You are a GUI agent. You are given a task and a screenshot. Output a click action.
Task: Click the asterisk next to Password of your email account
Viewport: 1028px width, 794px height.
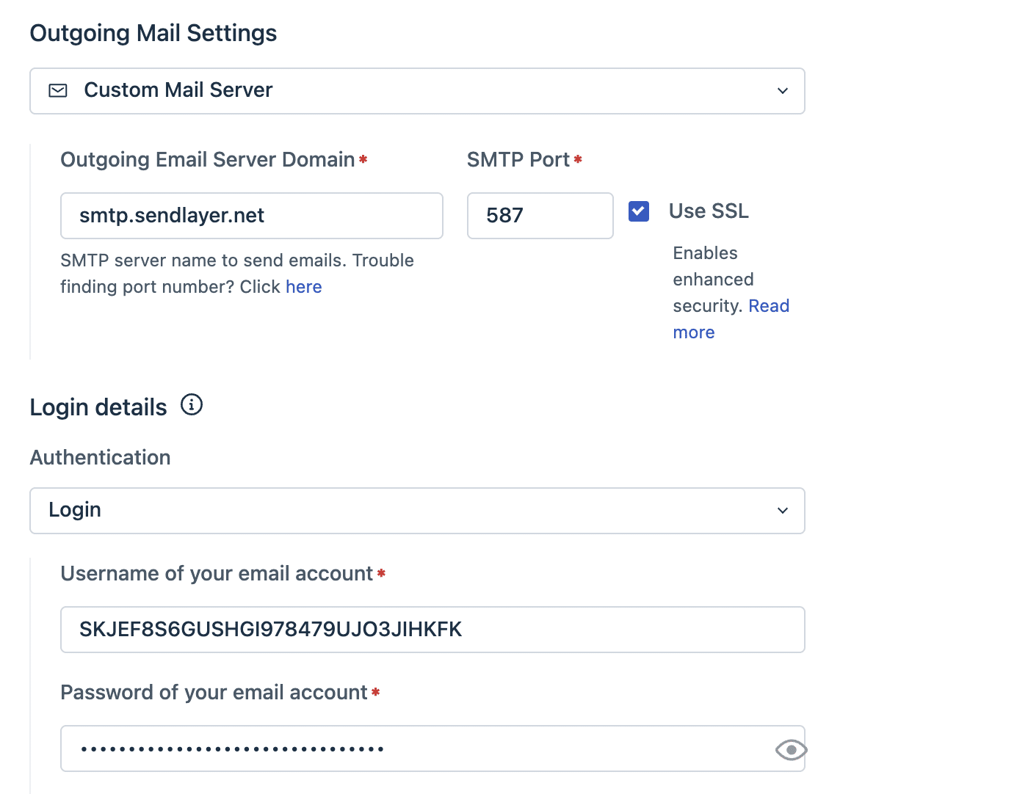point(376,693)
